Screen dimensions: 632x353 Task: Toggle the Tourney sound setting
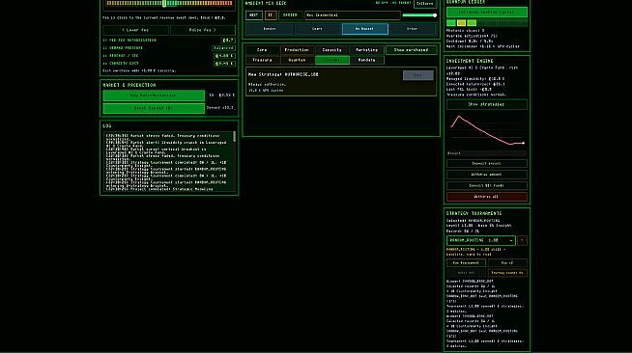click(507, 273)
